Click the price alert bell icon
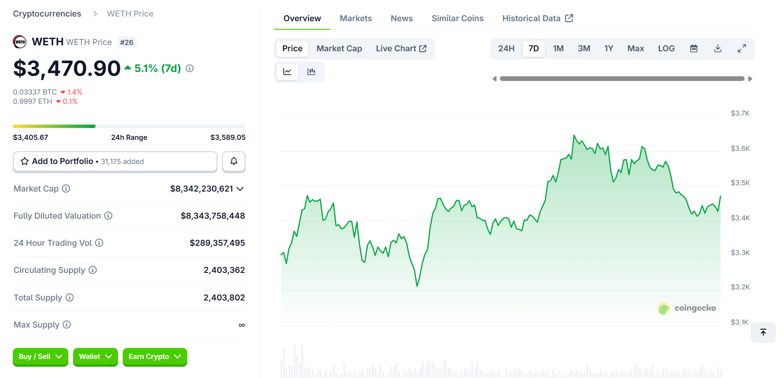 (x=234, y=161)
